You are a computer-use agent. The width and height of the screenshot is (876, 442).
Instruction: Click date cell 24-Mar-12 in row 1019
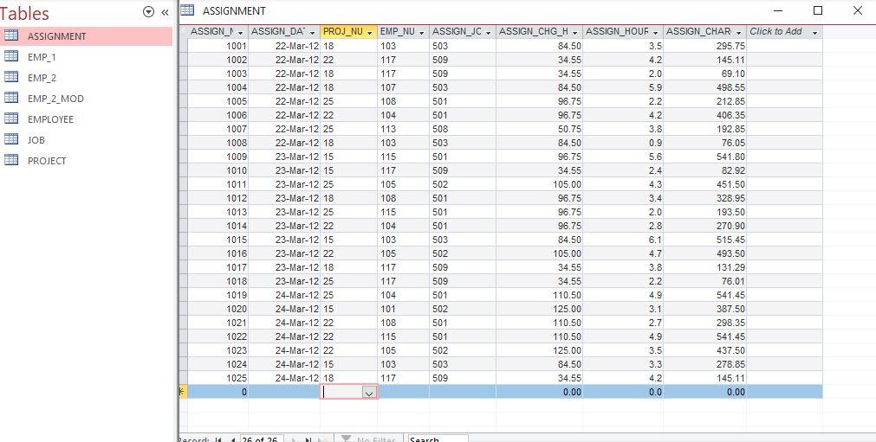tap(284, 295)
